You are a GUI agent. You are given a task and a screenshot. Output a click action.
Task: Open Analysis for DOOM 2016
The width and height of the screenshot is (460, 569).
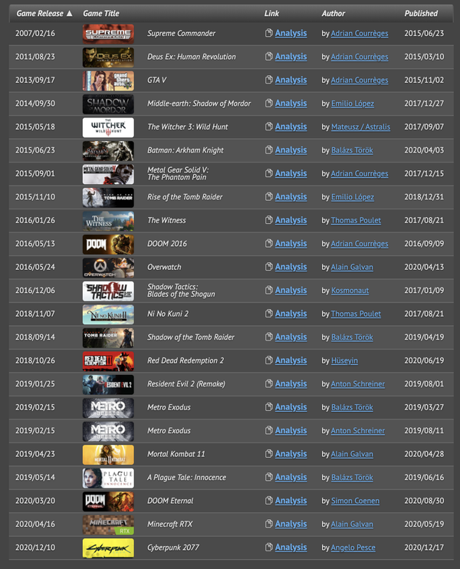291,244
